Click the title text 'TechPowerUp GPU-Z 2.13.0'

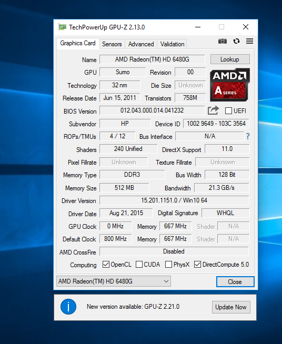(107, 27)
